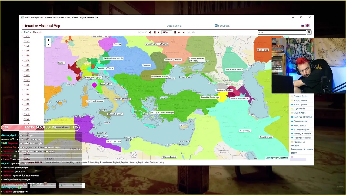Select year 1469 in timeline
The width and height of the screenshot is (346, 195).
click(x=27, y=61)
